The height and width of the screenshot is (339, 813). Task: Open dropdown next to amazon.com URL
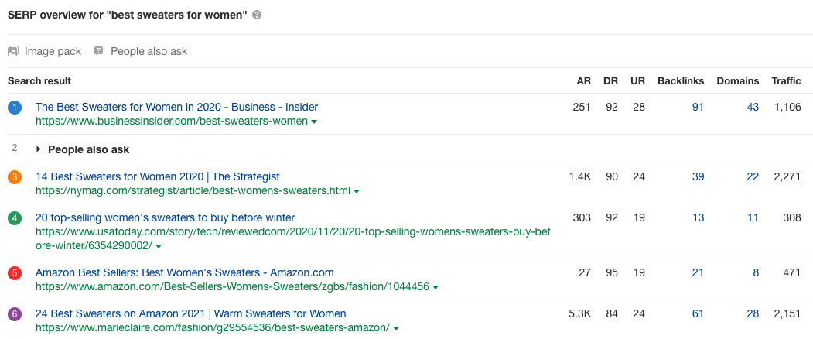436,288
